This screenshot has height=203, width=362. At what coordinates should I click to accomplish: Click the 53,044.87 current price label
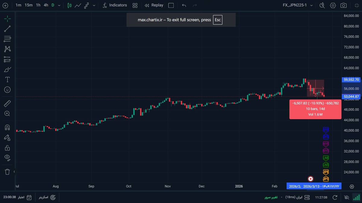click(351, 97)
